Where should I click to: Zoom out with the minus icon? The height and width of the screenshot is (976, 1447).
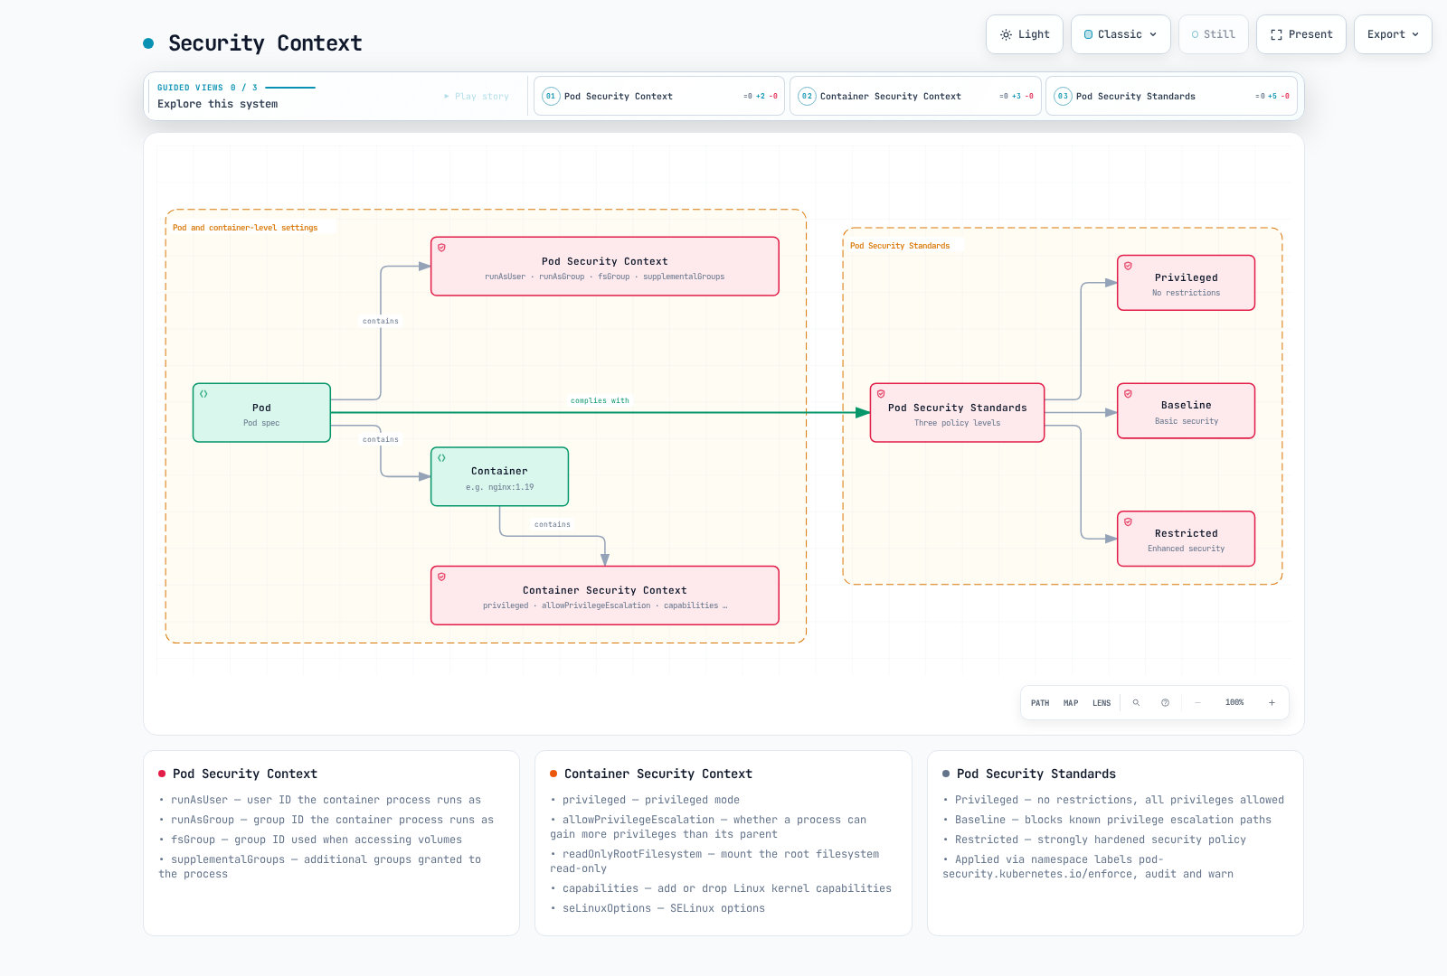click(1197, 702)
